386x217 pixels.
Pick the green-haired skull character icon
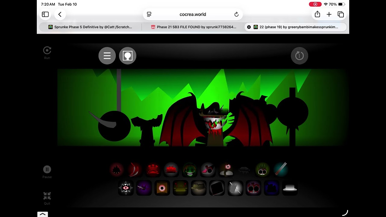[x=263, y=170]
